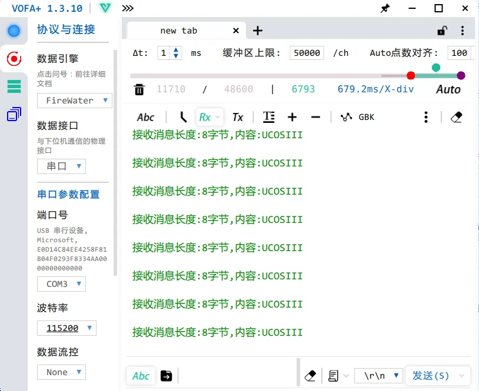Open the 115200 baud rate dropdown
Screen dimensions: 479x391
coord(66,328)
